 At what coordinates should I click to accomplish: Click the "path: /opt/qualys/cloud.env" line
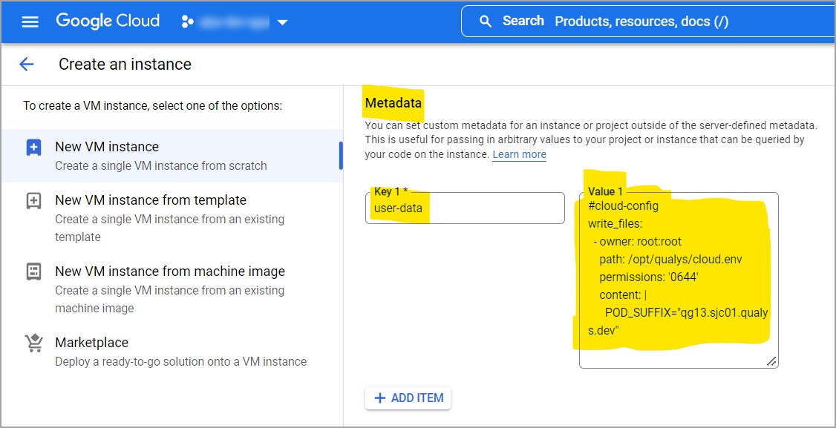pos(670,259)
